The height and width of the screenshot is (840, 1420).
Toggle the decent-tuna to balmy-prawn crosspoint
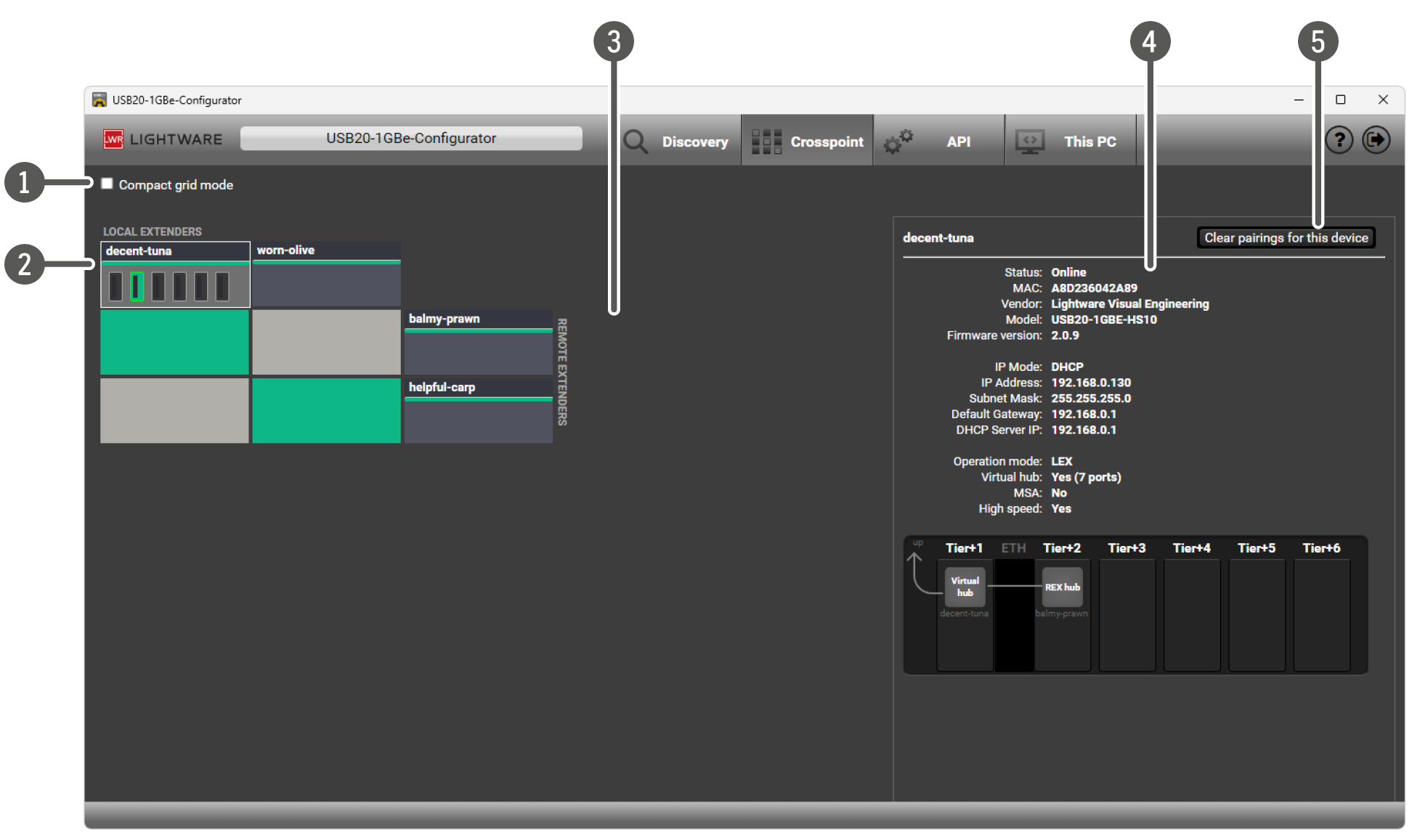[174, 342]
